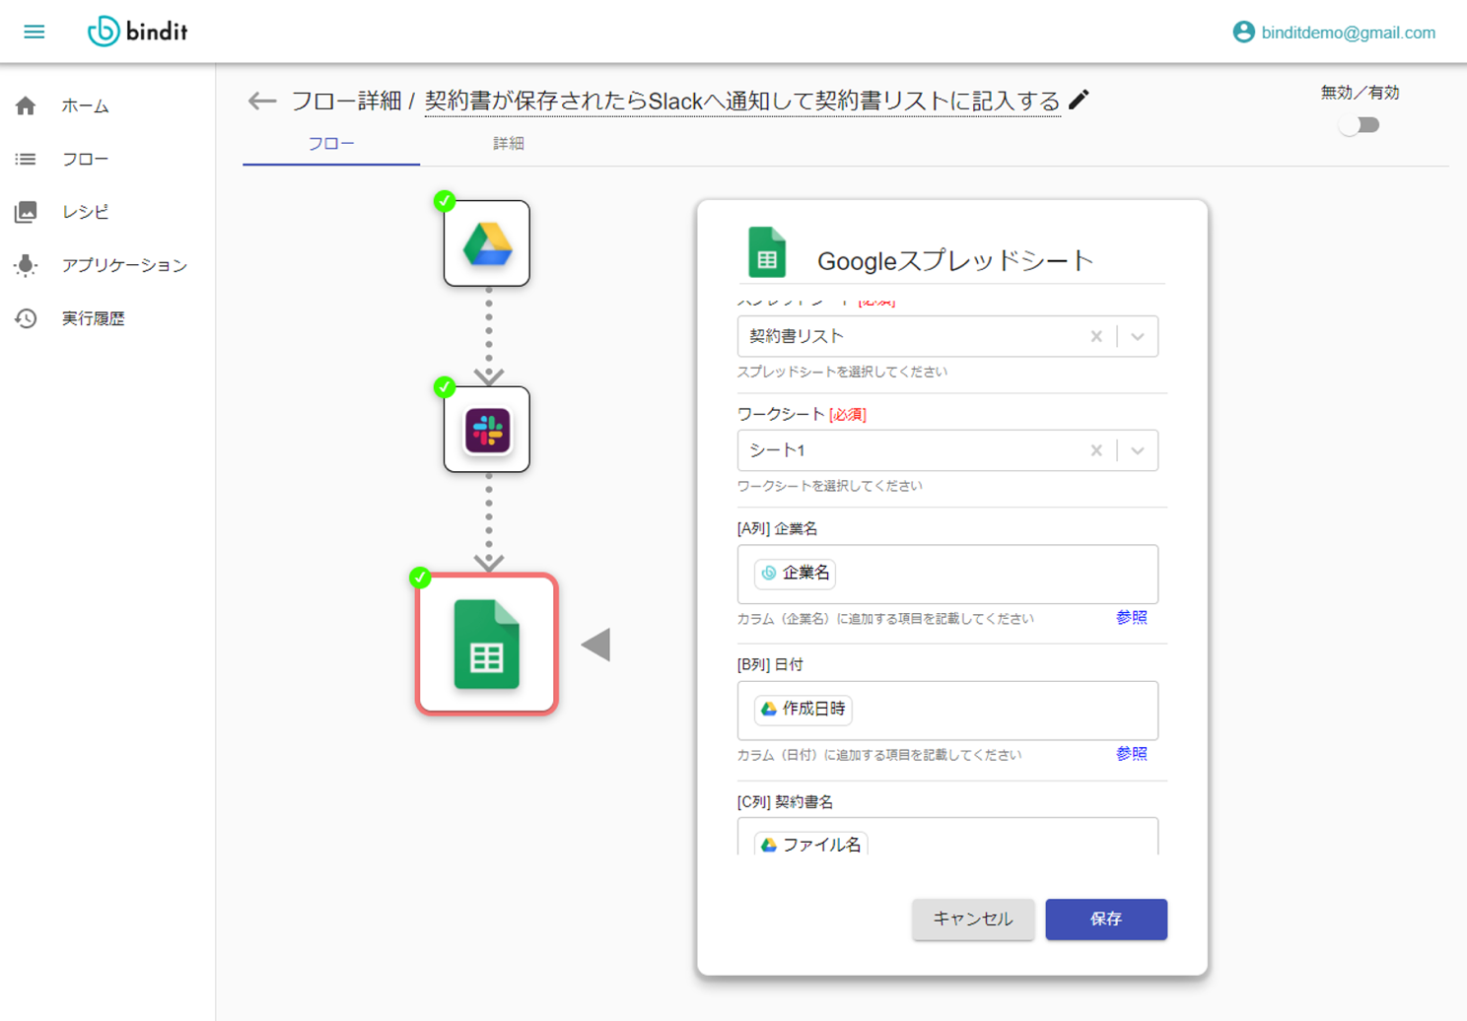Select the Slack flow step

487,430
